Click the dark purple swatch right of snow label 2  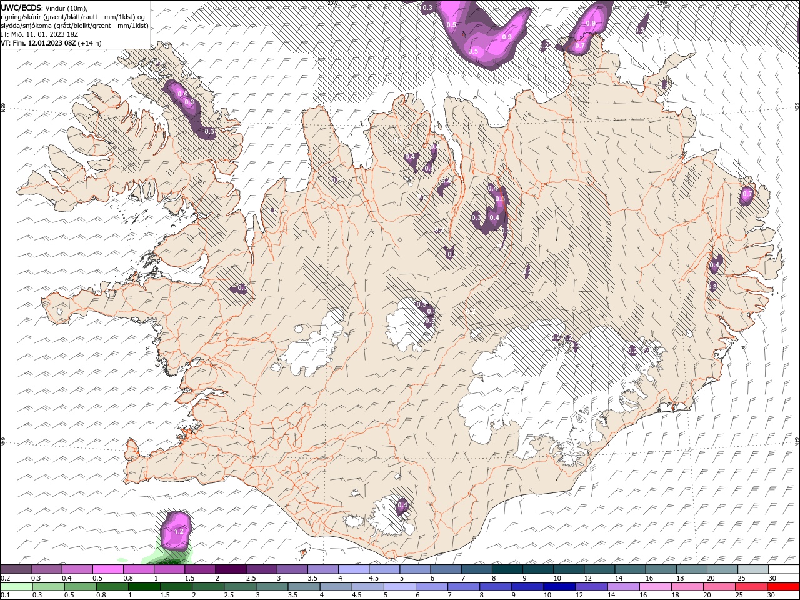(x=230, y=569)
